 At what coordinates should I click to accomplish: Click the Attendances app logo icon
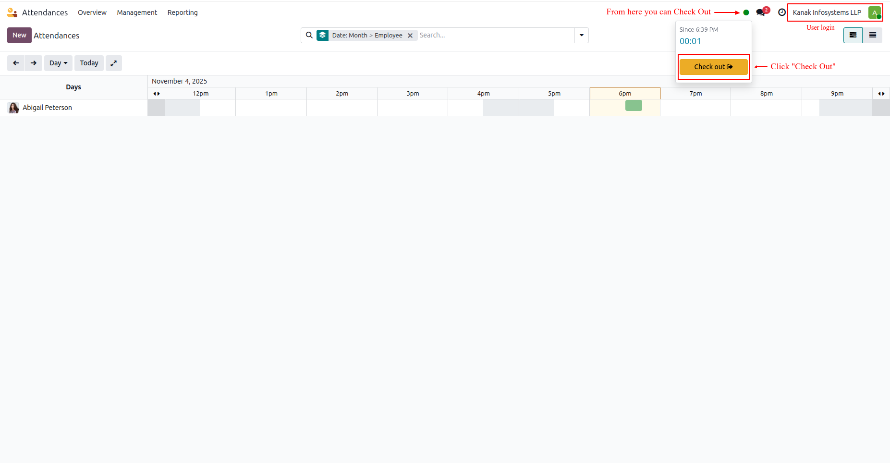point(12,12)
